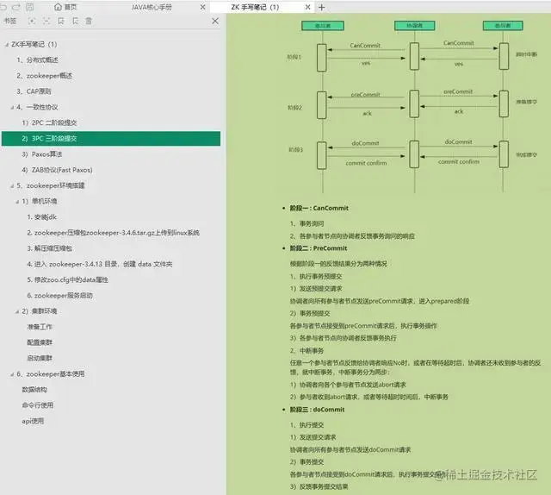
Task: Open bookmark 数据结构
Action: pyautogui.click(x=34, y=390)
